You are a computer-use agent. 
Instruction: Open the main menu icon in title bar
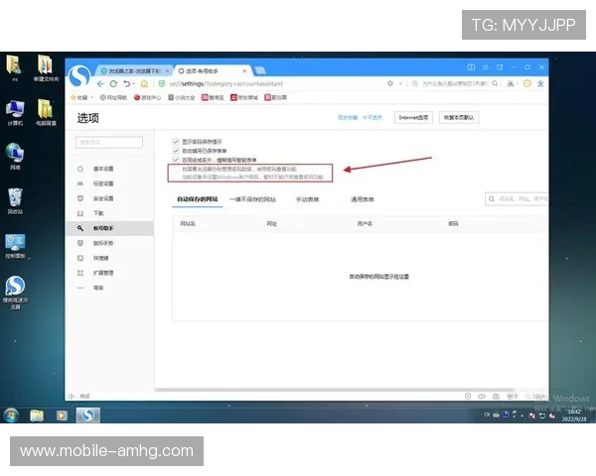486,67
